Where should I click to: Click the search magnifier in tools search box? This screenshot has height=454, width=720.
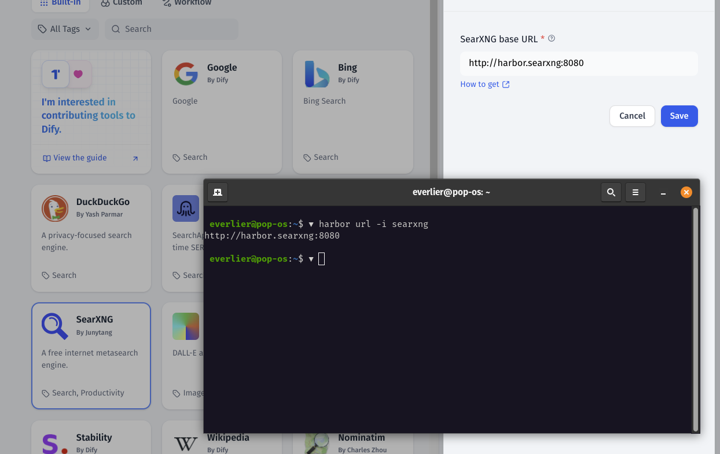pos(116,29)
